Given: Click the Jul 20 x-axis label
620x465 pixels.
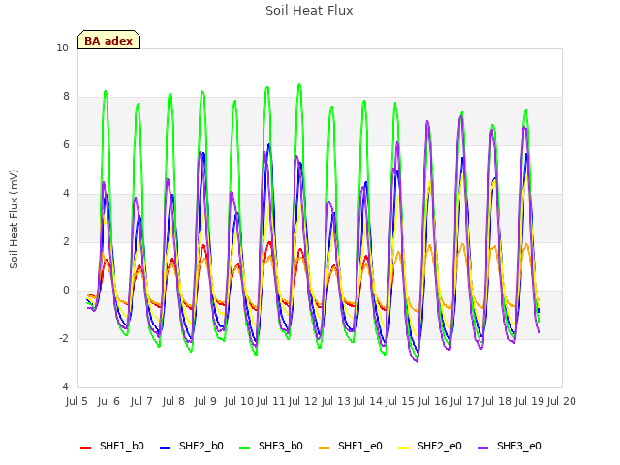Looking at the screenshot, I should point(562,401).
